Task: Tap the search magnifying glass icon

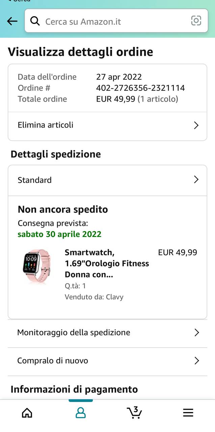Action: (35, 21)
